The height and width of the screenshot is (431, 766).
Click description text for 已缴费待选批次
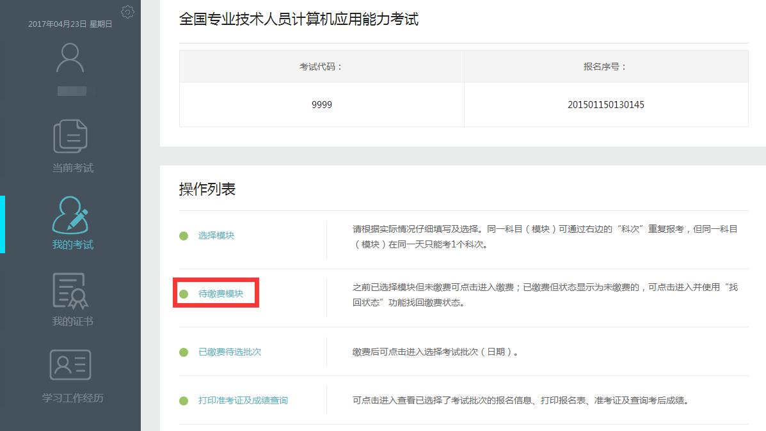(435, 352)
